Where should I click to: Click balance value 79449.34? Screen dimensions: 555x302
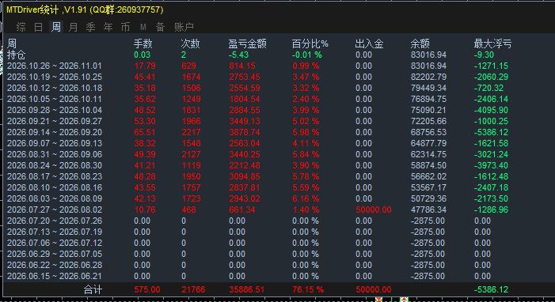point(428,88)
